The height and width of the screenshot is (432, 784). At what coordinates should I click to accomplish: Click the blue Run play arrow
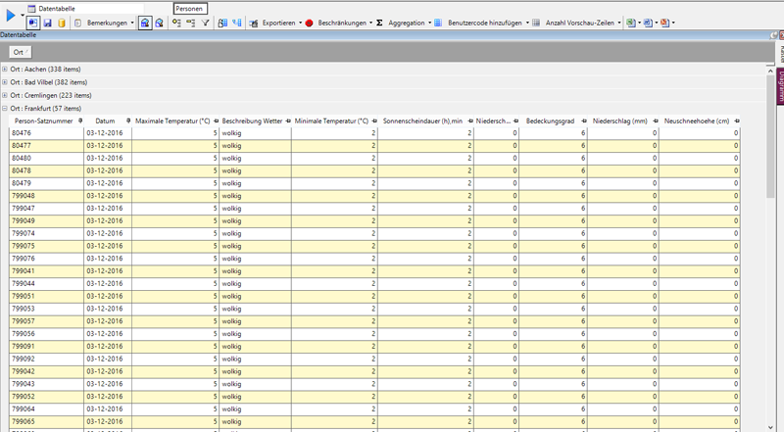pyautogui.click(x=9, y=14)
